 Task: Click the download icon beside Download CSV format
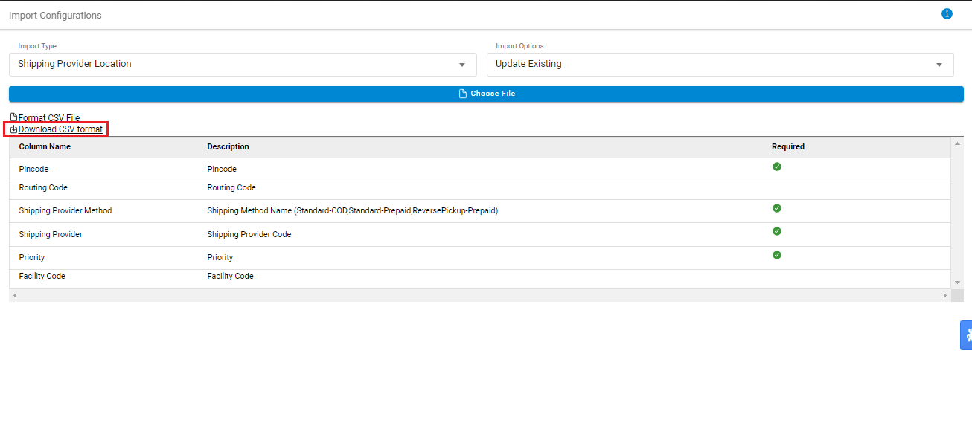coord(13,129)
